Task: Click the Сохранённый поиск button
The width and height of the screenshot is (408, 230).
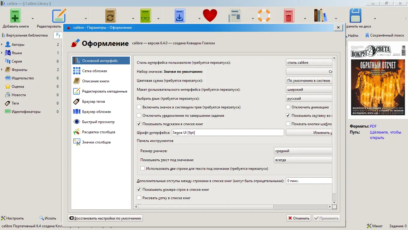Action: pos(385,35)
